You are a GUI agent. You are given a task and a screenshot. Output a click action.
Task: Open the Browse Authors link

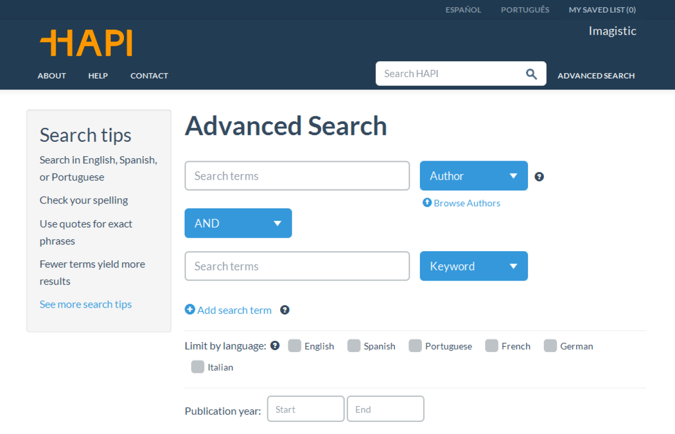(466, 203)
